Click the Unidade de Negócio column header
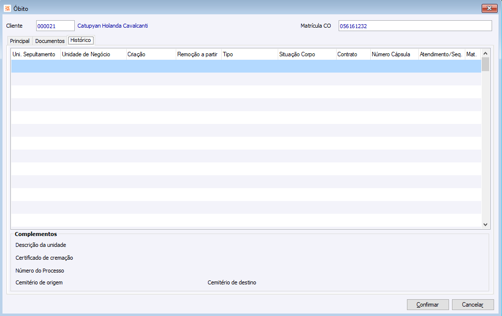 coord(93,54)
